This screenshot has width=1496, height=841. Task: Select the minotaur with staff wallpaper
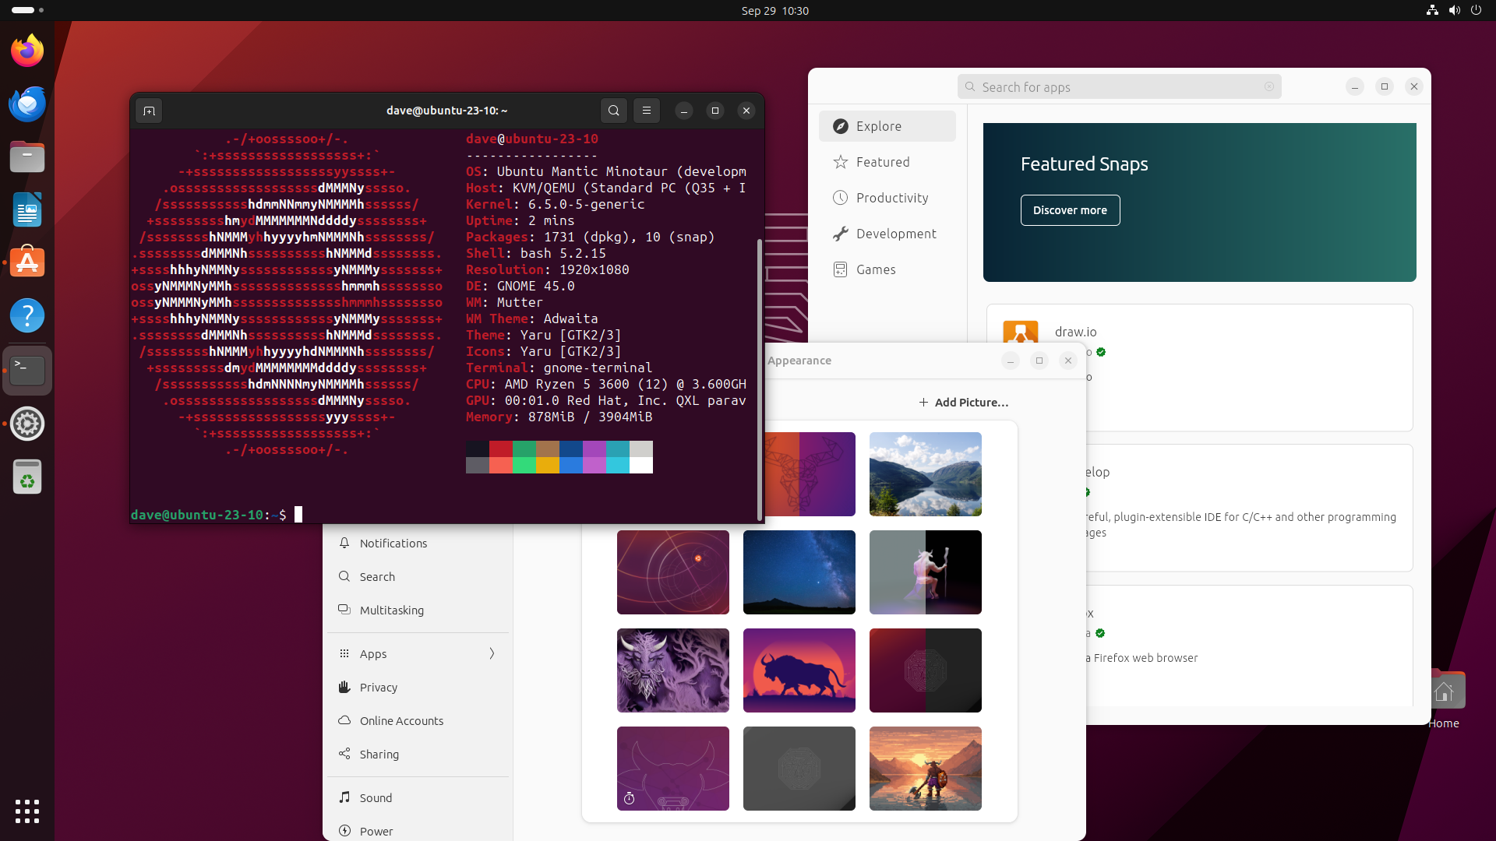click(x=926, y=572)
